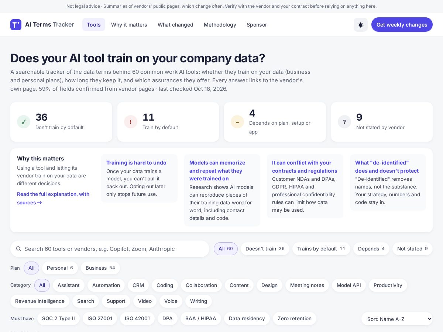The height and width of the screenshot is (332, 443).
Task: Click the green checkmark icon in the 36 card
Action: pyautogui.click(x=24, y=122)
